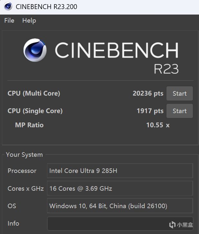Select the Processor field showing Intel Core Ultra 9

pos(120,171)
